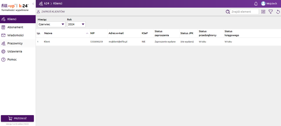Click the Lp. column header
This screenshot has width=281, height=126.
(39, 33)
